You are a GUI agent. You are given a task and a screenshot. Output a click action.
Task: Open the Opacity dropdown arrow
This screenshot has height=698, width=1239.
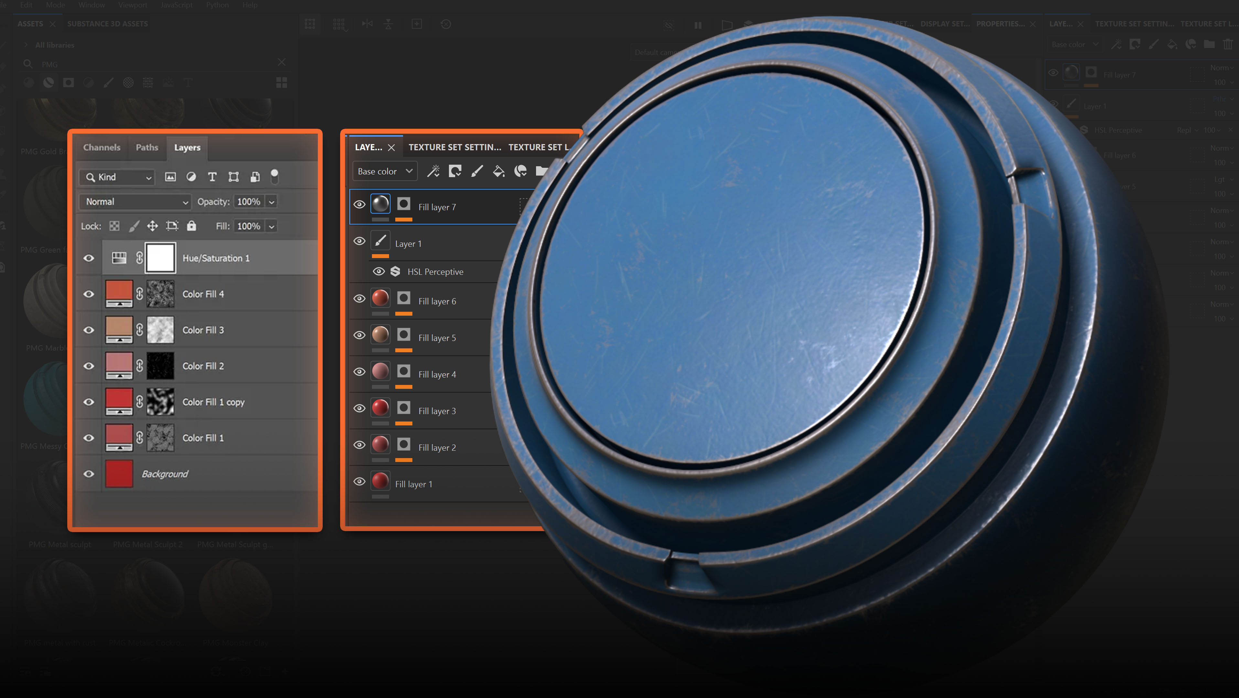(272, 202)
